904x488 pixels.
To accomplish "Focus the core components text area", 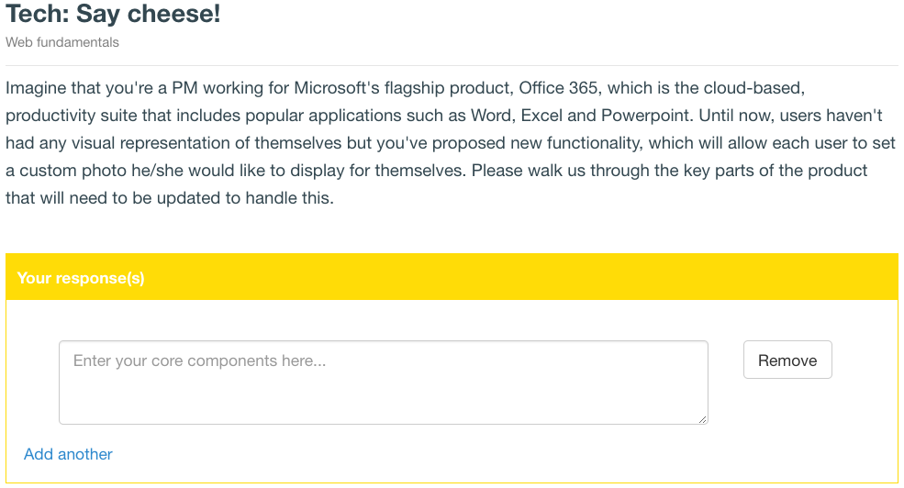I will 384,383.
